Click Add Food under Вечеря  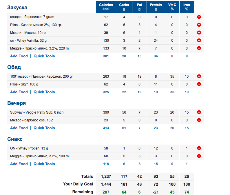click(x=19, y=128)
